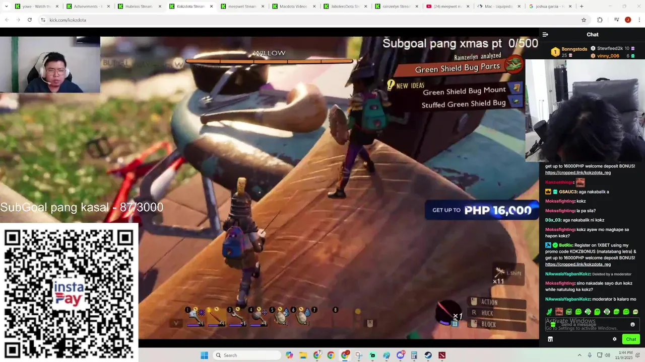The height and width of the screenshot is (362, 645).
Task: Select the laughing man face quick emote
Action: (x=559, y=312)
